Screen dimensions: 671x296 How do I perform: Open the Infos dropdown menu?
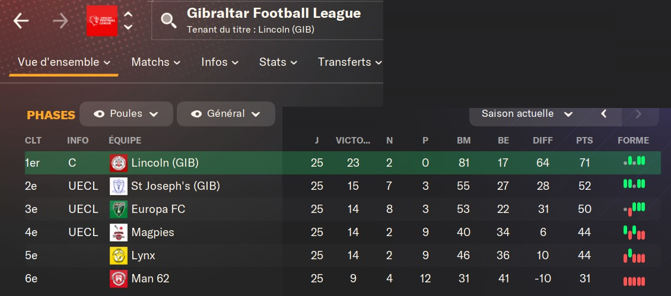point(220,62)
